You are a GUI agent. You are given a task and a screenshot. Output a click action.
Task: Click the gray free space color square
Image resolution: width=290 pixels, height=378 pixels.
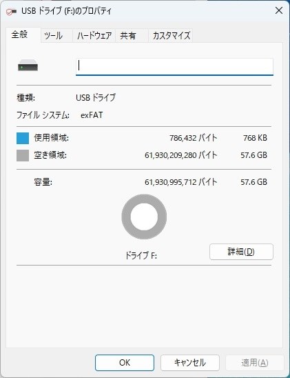pos(23,155)
